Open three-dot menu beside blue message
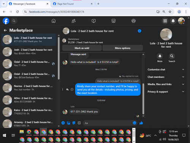Viewport: 190px width, 143px height. point(62,90)
